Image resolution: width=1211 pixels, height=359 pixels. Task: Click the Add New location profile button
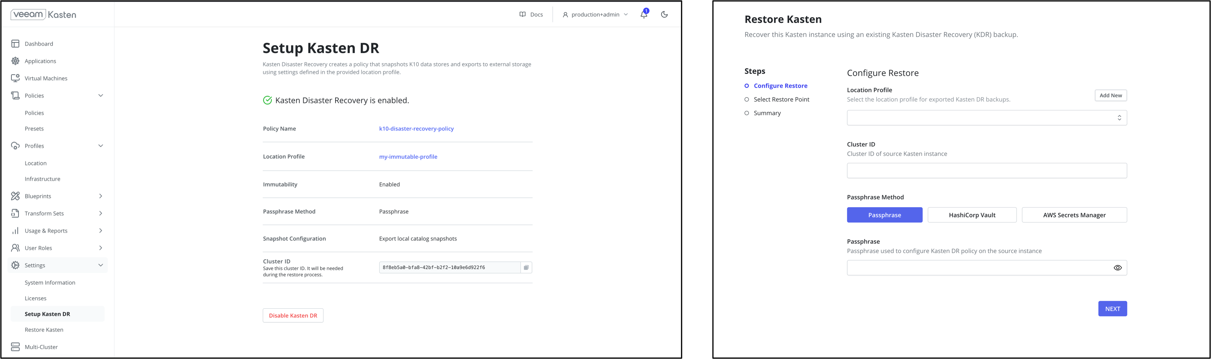[1111, 95]
